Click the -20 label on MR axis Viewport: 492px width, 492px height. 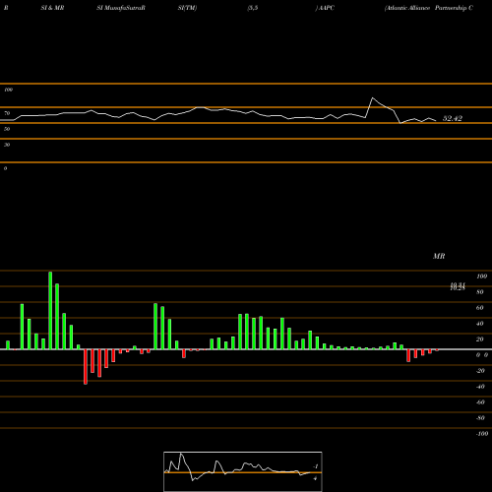[x=480, y=371]
